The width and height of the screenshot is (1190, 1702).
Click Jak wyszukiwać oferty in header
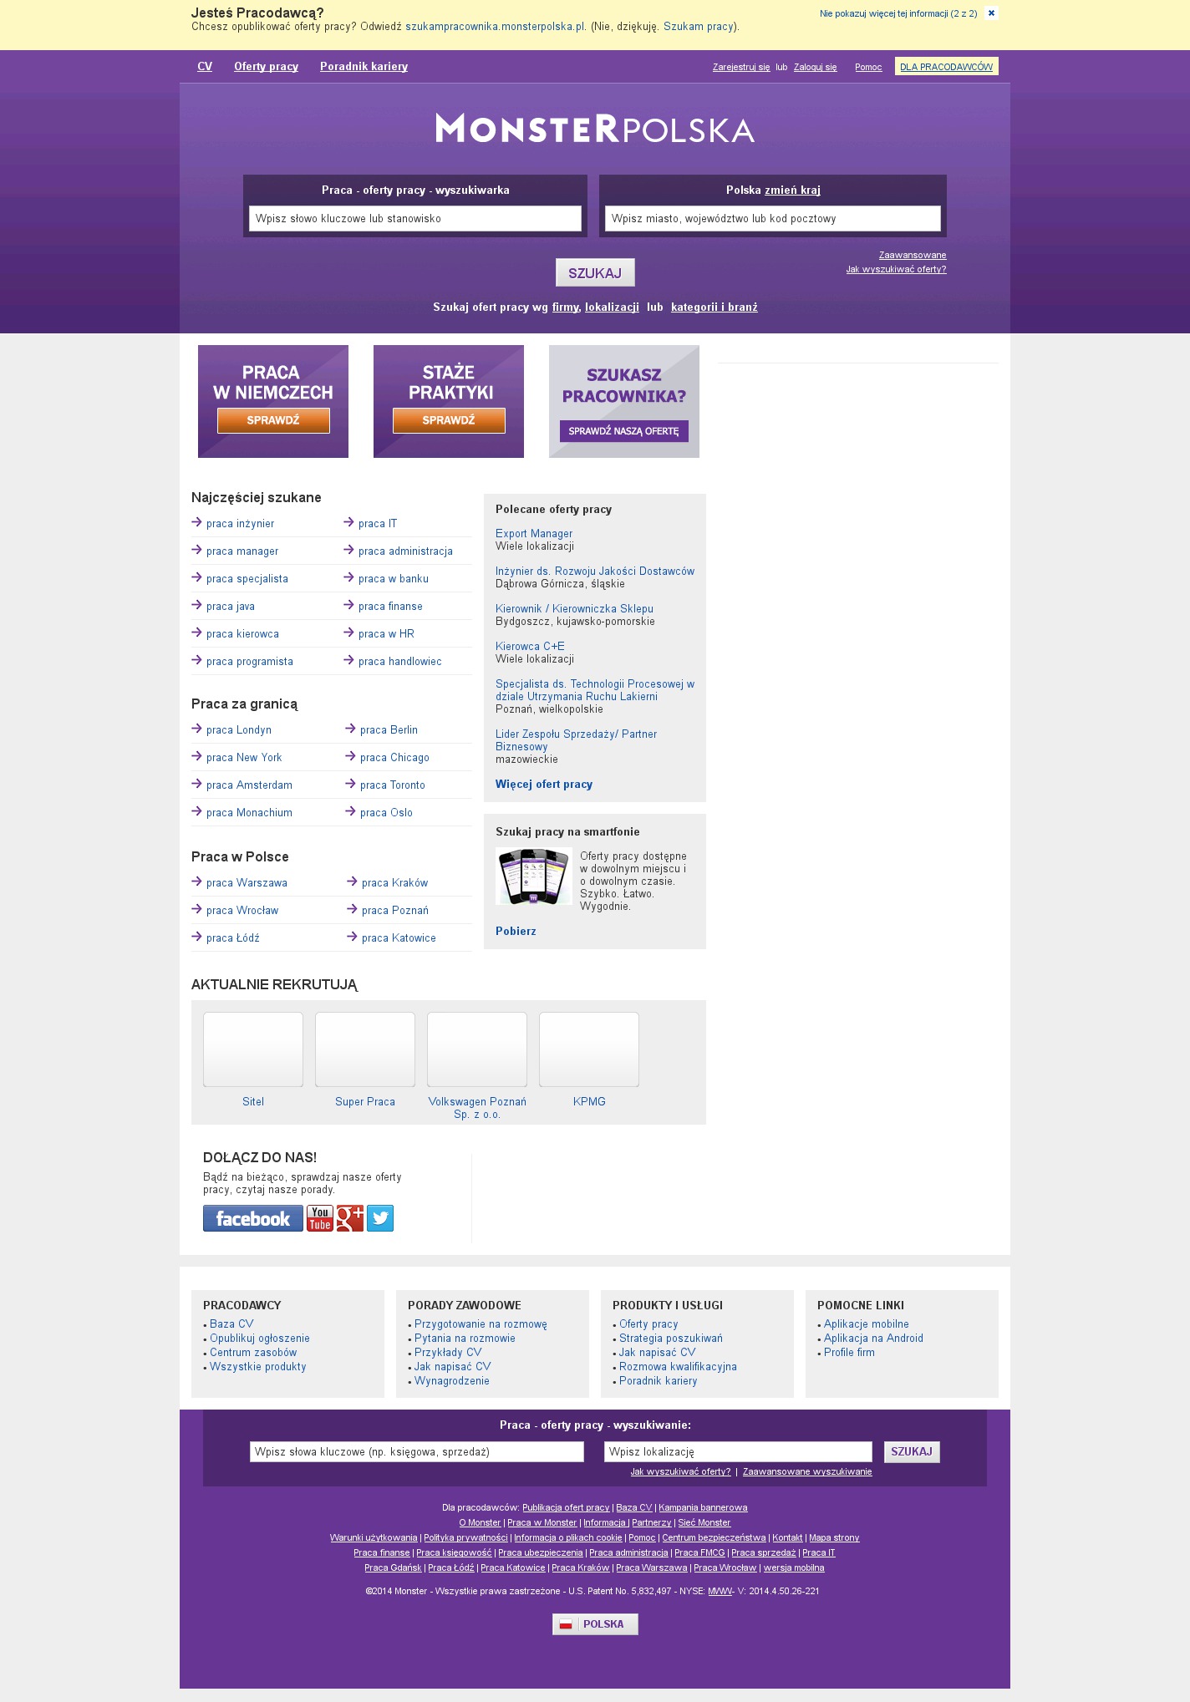(x=896, y=269)
